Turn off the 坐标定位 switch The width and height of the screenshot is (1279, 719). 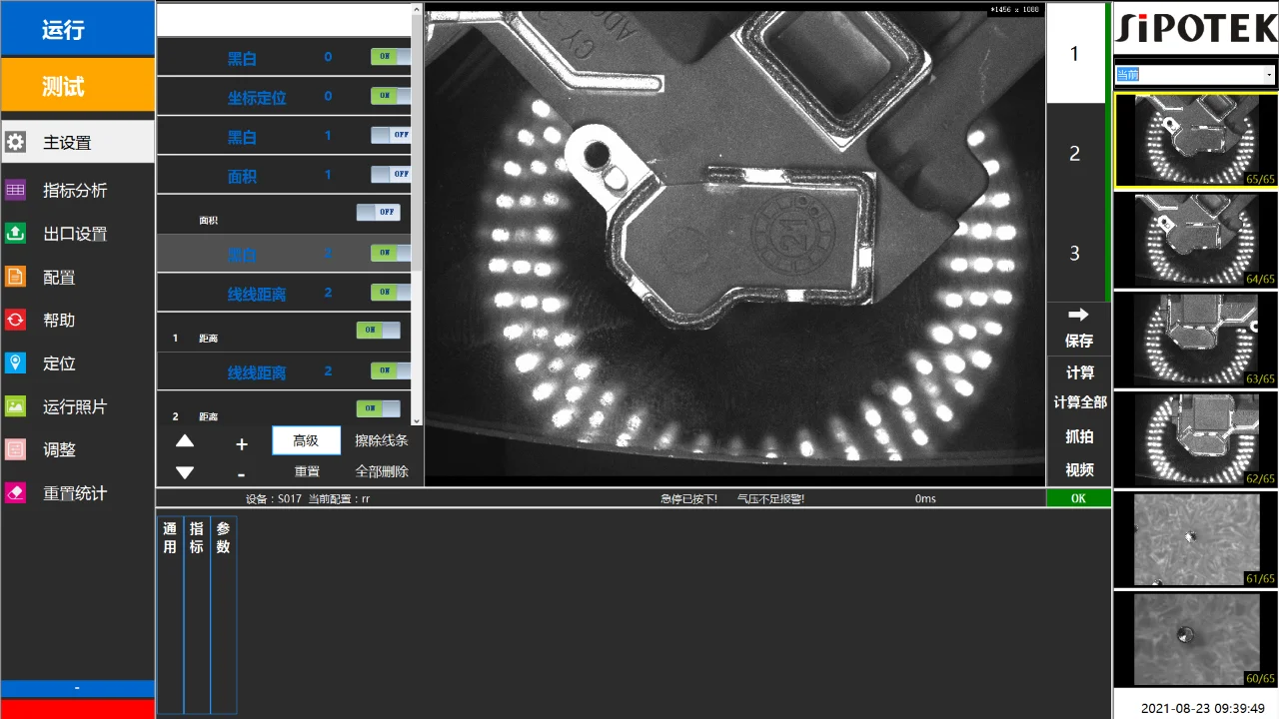(390, 96)
